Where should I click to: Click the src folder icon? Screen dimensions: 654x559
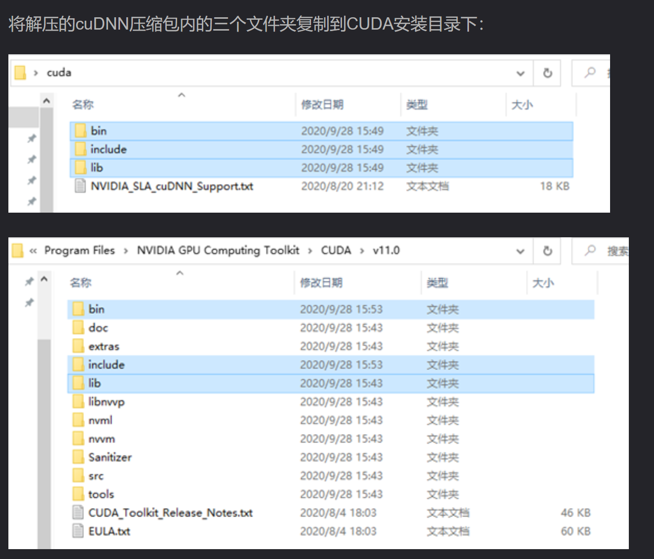[78, 476]
